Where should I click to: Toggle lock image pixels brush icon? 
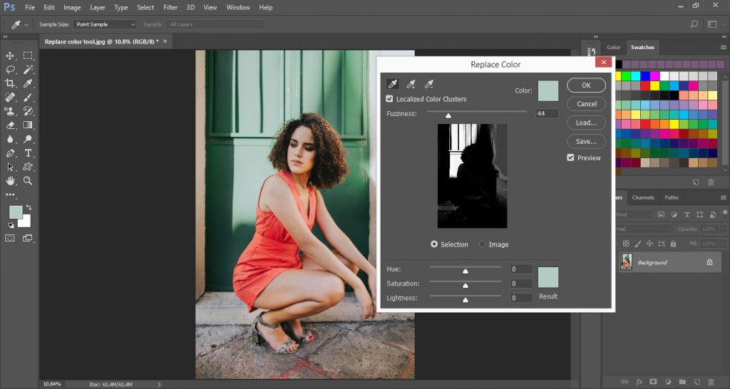pyautogui.click(x=638, y=244)
